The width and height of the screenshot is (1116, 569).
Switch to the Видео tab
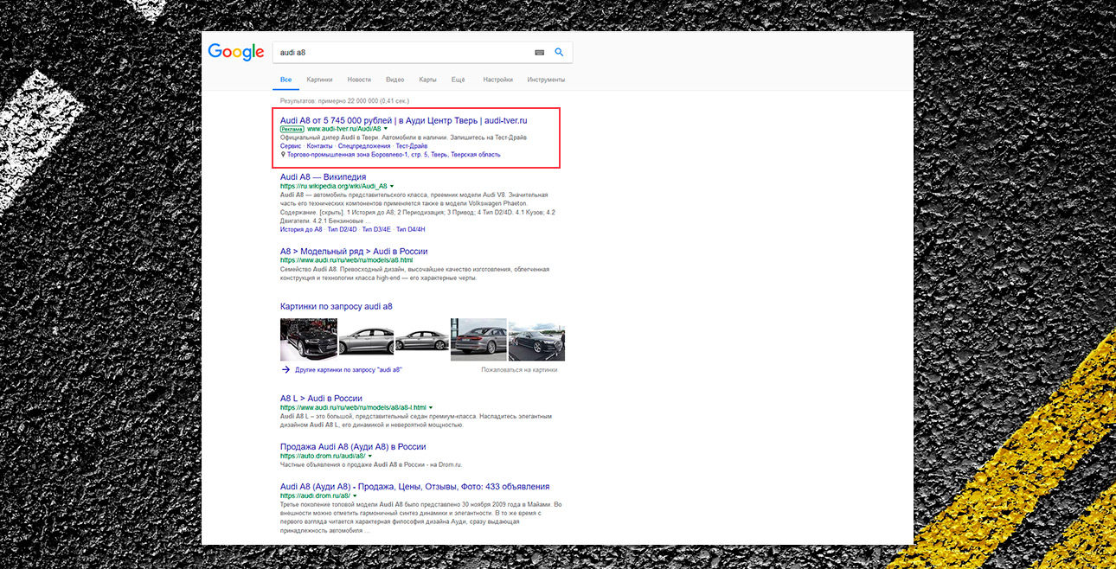coord(394,79)
